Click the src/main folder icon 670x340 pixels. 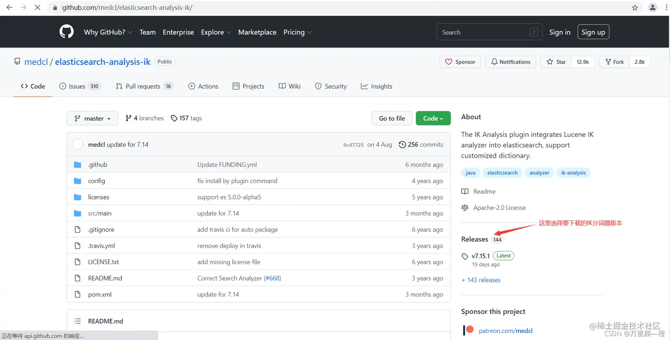point(78,213)
